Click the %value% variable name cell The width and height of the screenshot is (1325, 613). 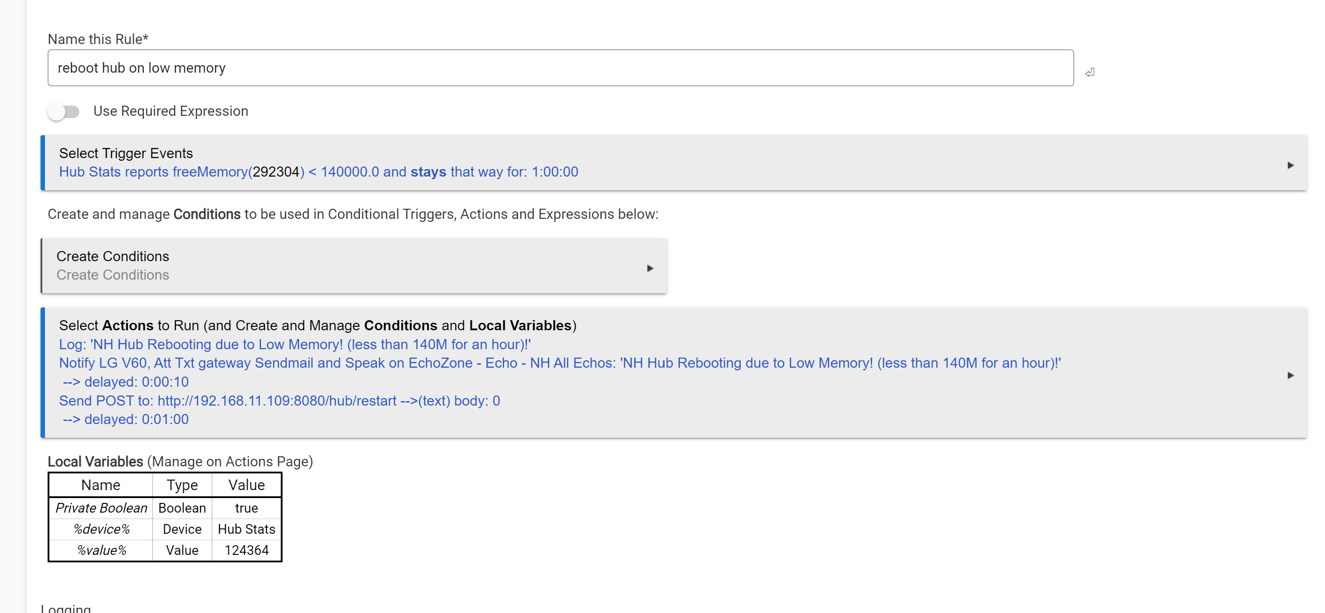[101, 550]
